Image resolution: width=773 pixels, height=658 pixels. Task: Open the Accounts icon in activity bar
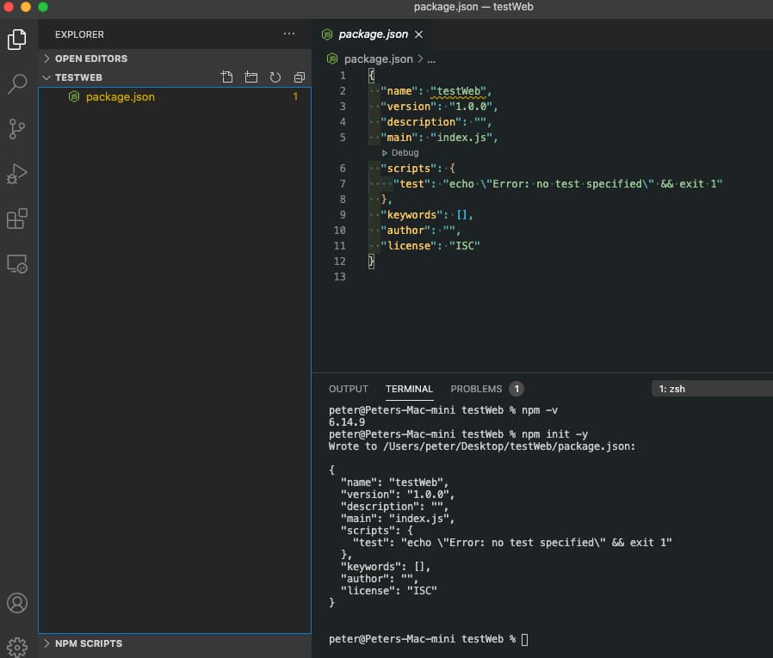pos(17,603)
